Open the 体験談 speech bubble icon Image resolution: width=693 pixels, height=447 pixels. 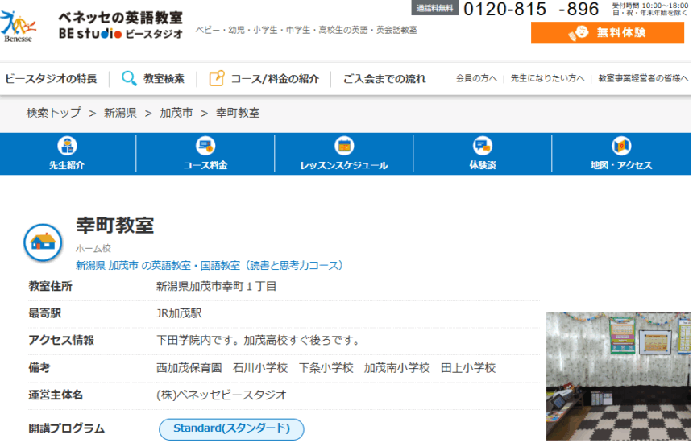483,146
